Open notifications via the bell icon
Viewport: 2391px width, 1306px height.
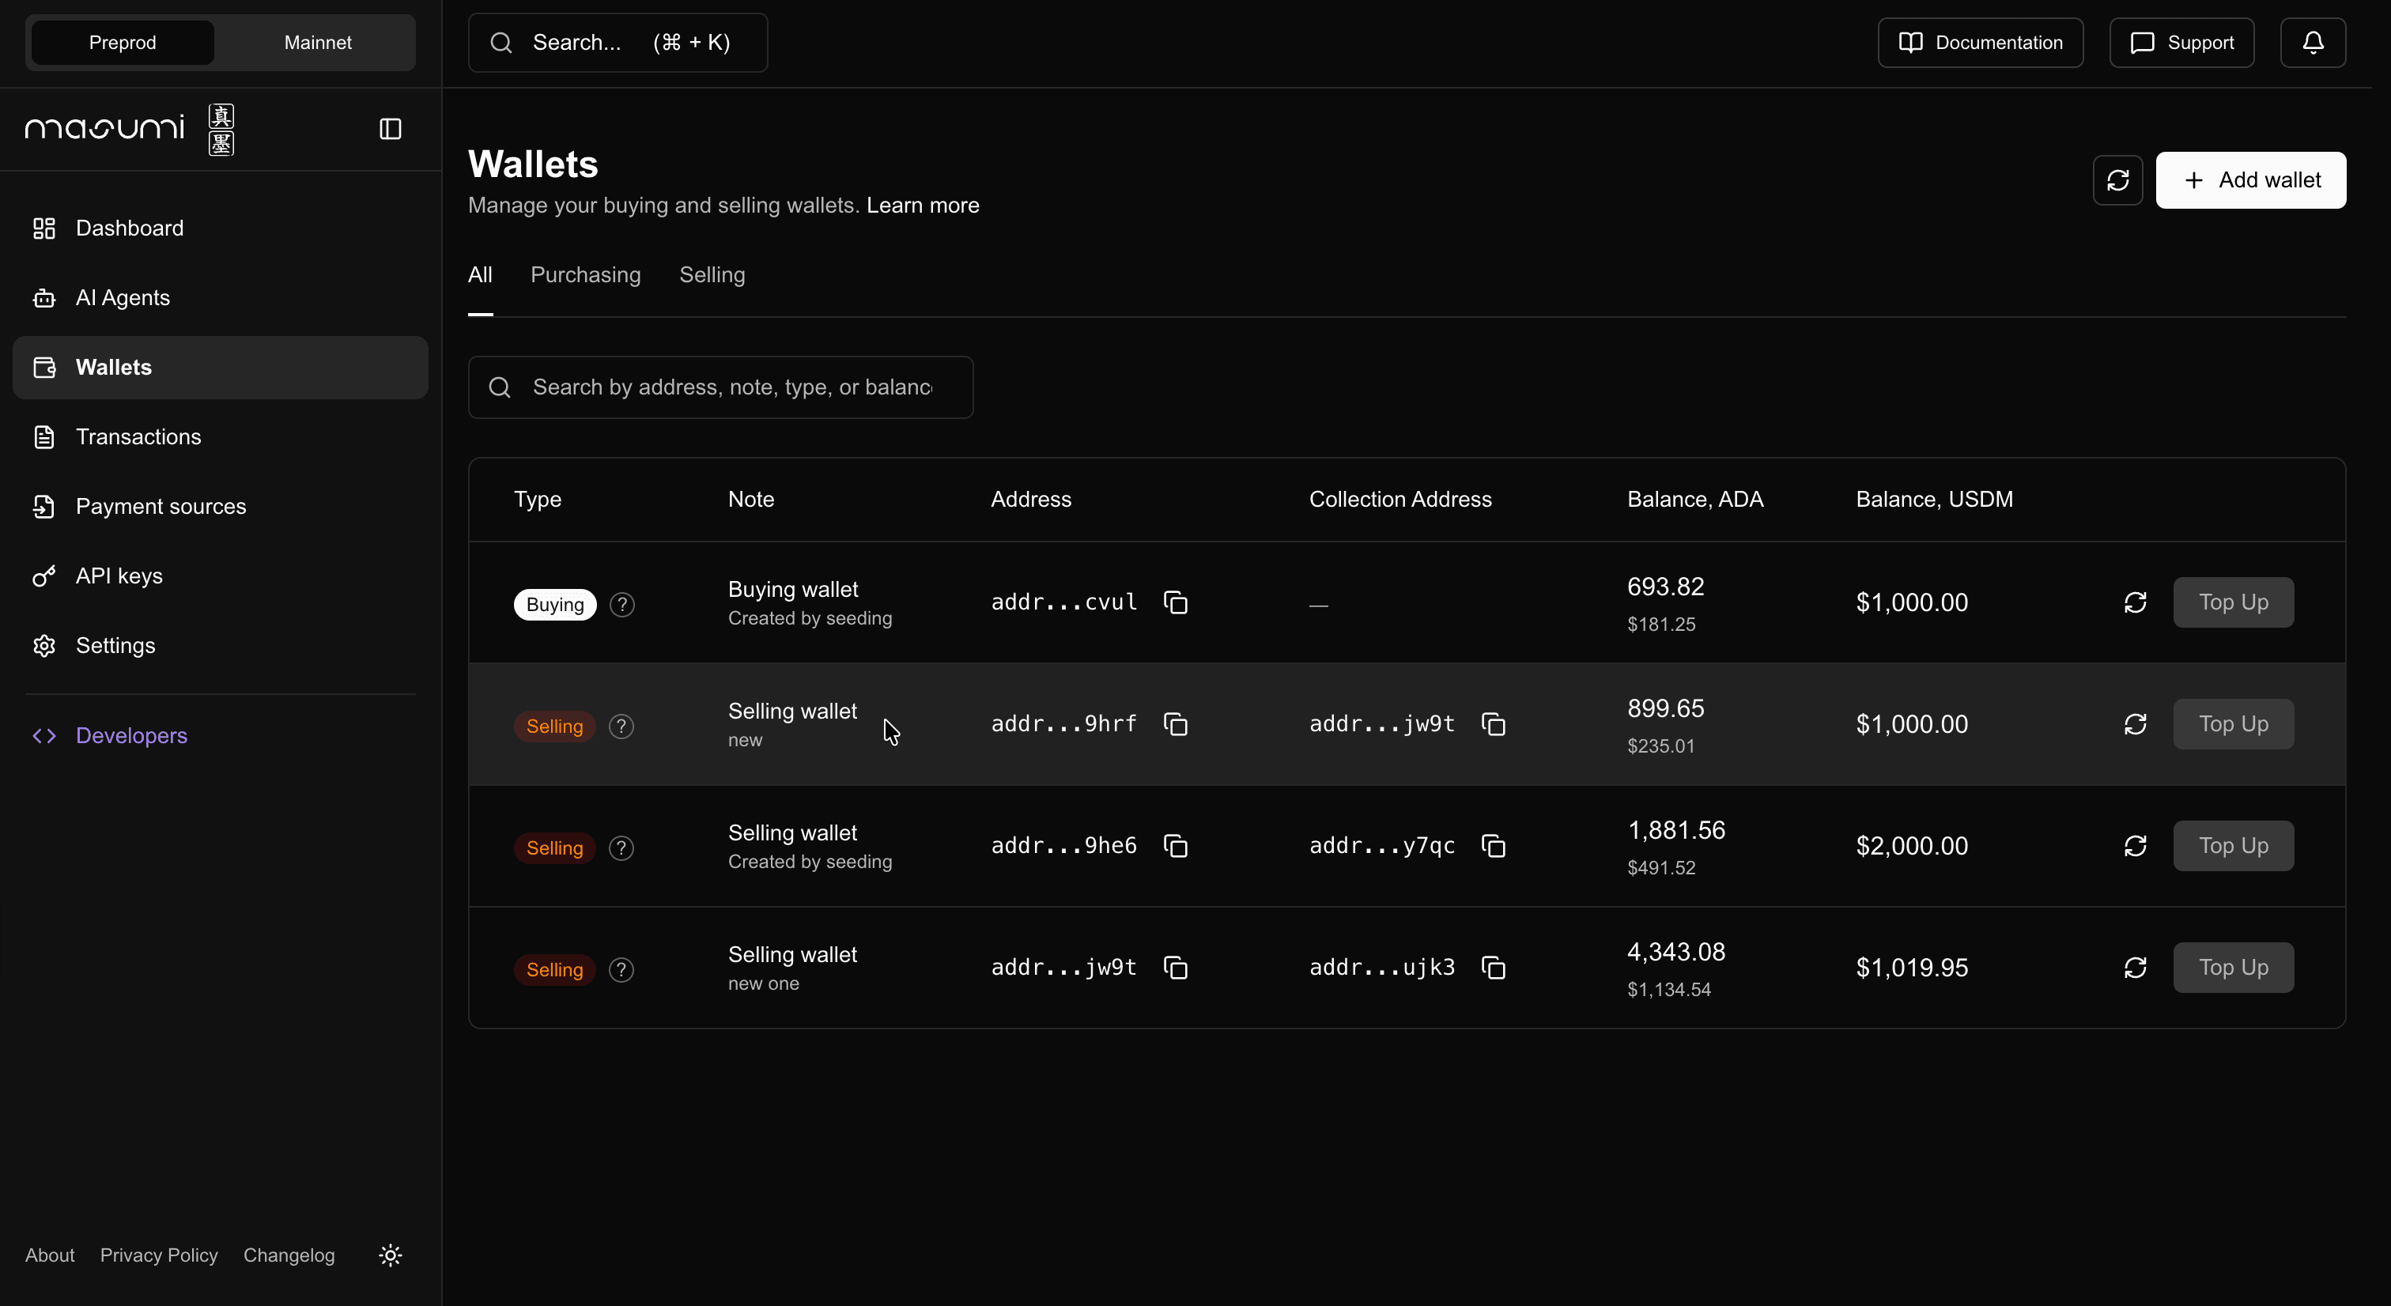(2312, 42)
